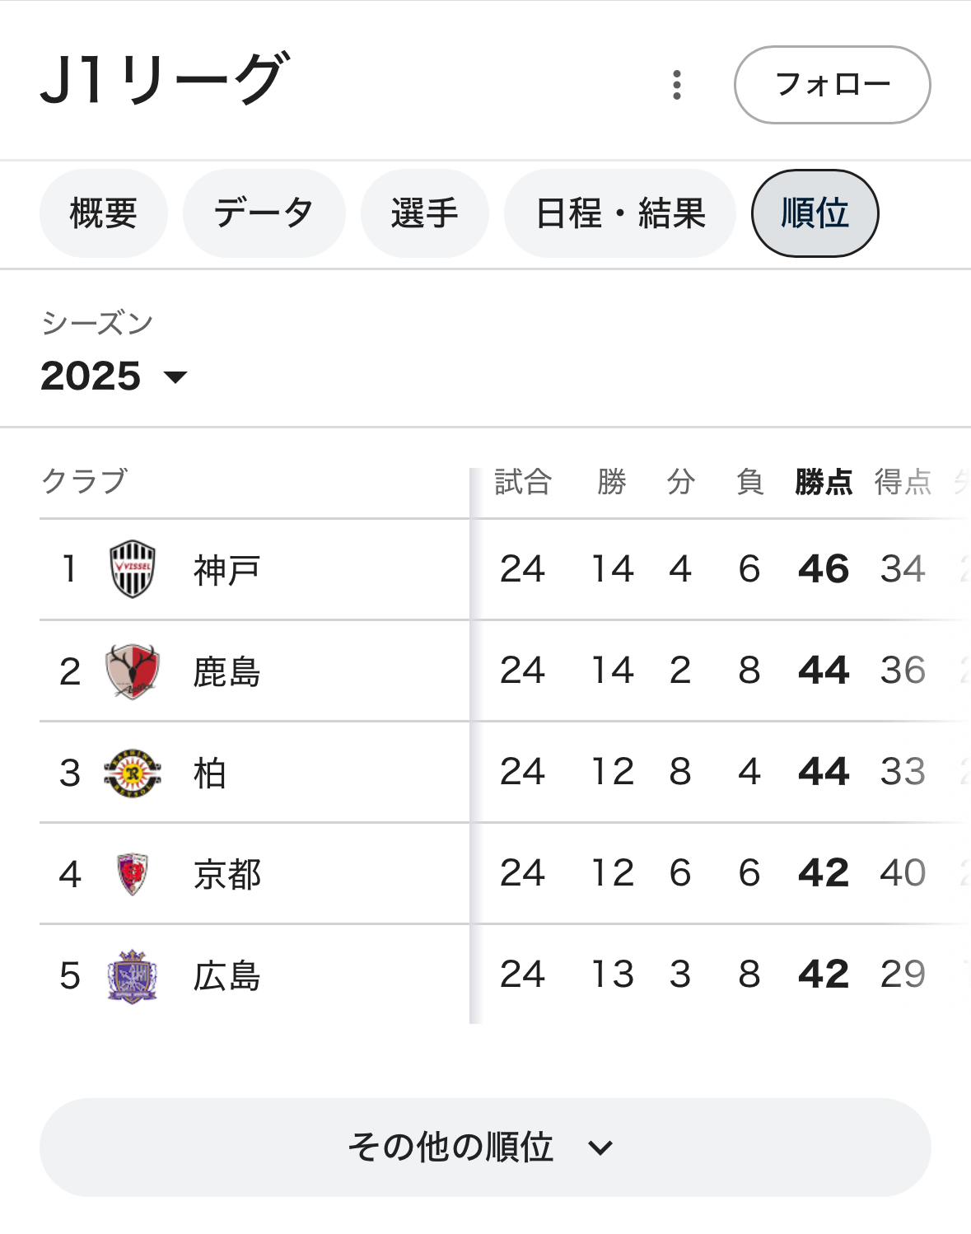Open the 選手 tab
Image resolution: width=971 pixels, height=1234 pixels.
[x=425, y=213]
